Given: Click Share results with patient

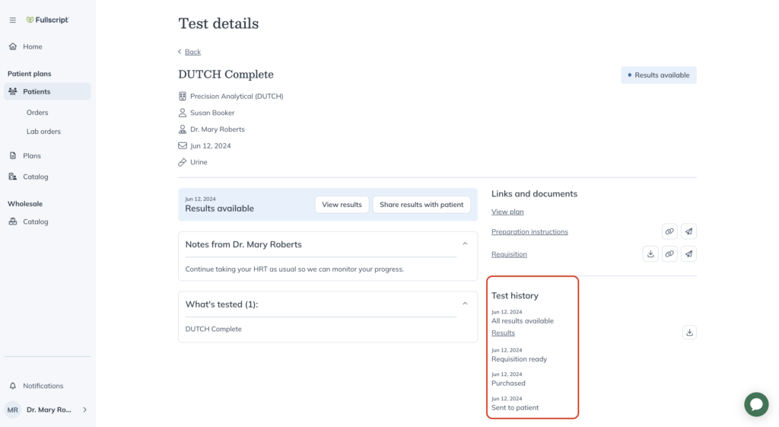Looking at the screenshot, I should 421,204.
